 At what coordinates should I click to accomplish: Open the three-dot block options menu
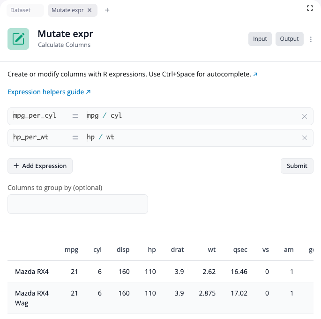(311, 39)
